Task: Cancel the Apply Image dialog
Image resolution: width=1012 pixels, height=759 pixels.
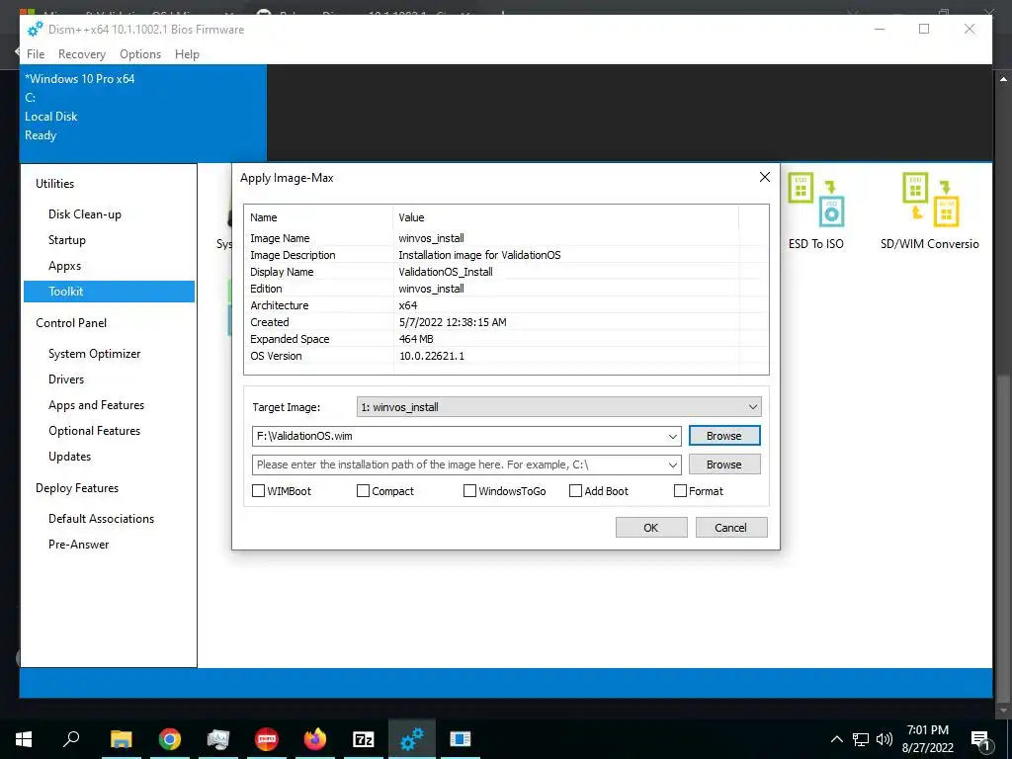Action: pyautogui.click(x=730, y=528)
